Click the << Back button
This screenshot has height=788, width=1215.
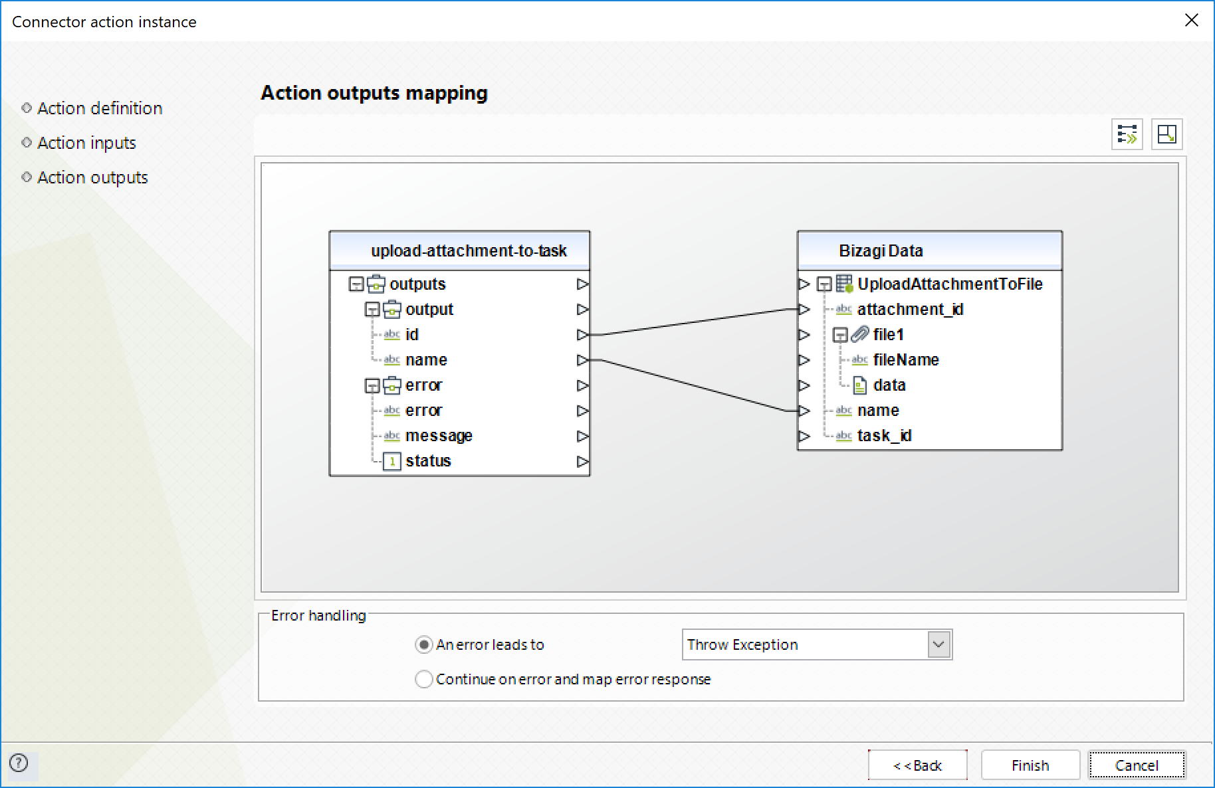coord(917,765)
